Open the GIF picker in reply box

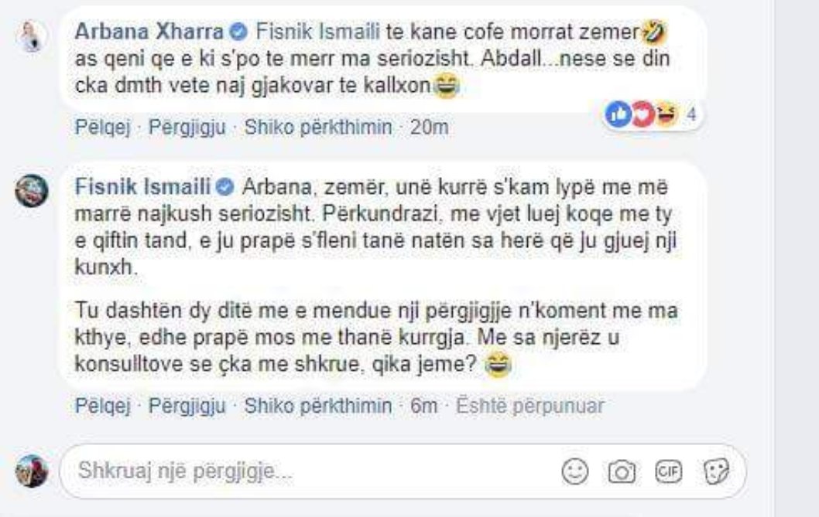(667, 471)
